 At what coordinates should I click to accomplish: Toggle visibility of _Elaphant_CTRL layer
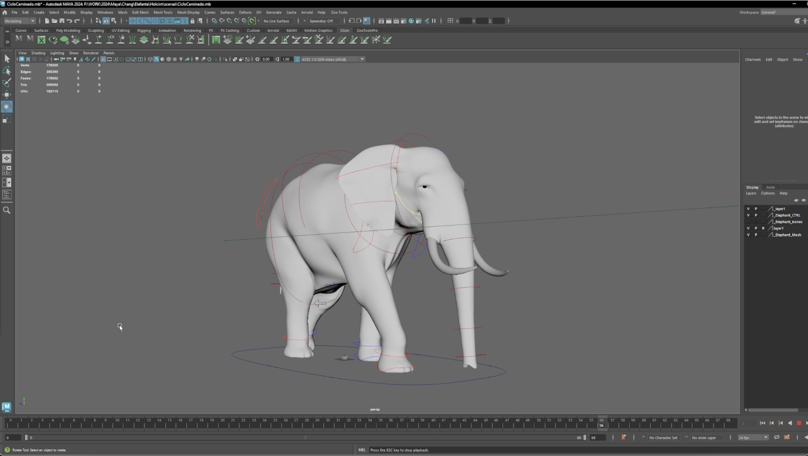[748, 215]
